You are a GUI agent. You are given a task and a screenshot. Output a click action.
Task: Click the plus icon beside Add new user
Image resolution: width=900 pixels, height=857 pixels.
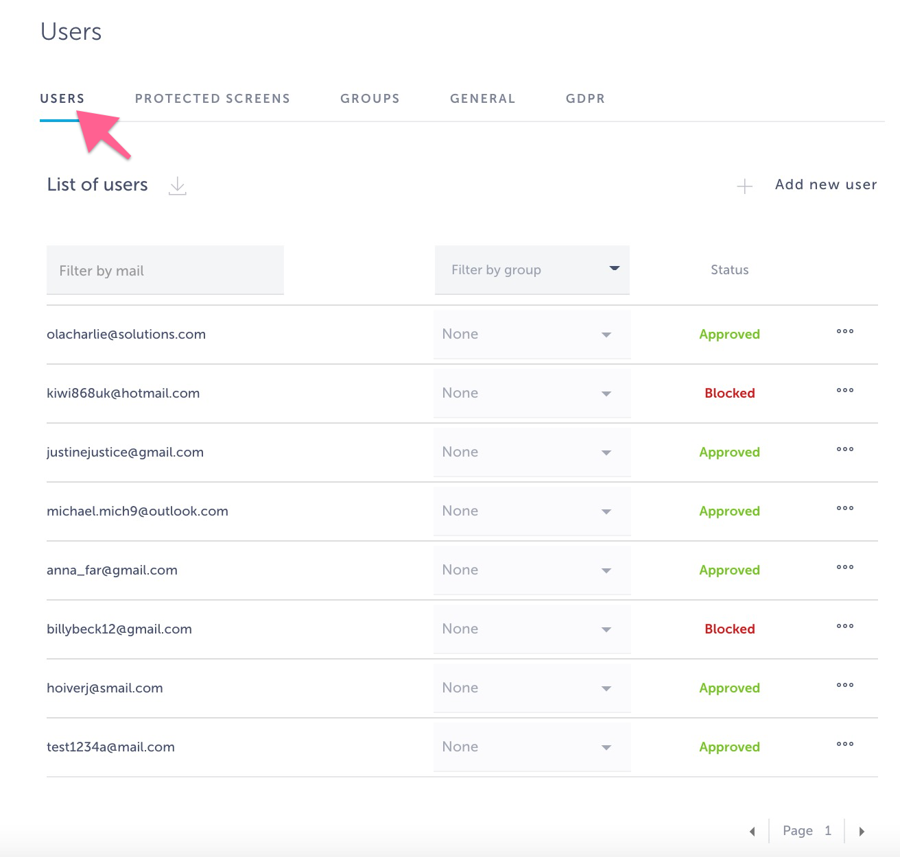click(x=744, y=186)
